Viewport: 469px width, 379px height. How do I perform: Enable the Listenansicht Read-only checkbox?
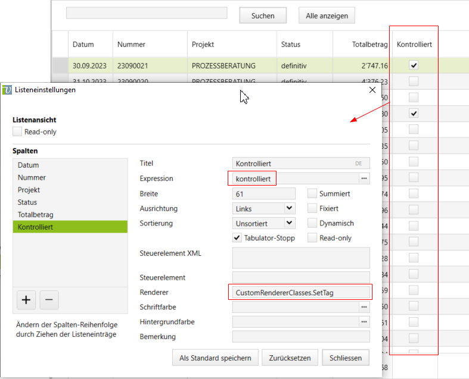click(x=17, y=131)
